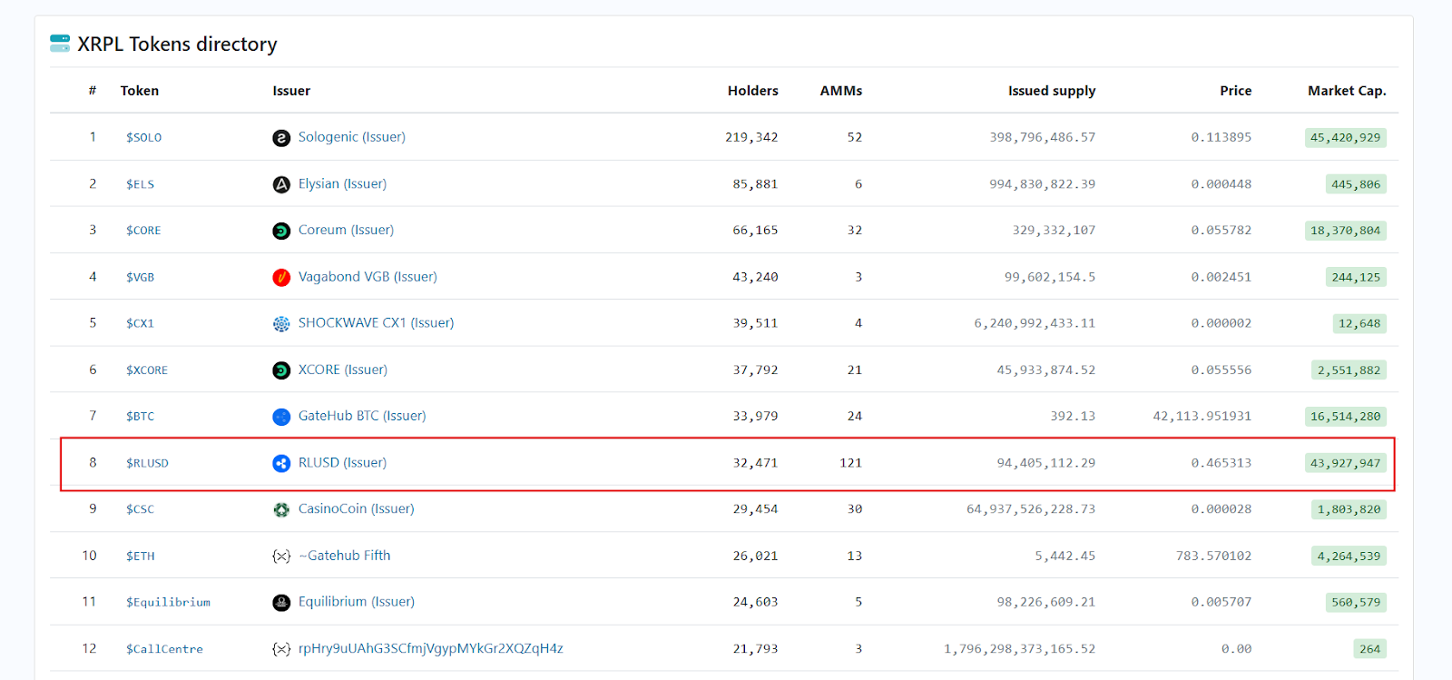Click the Vagabond VGB red logo icon
The image size is (1452, 680).
tap(281, 277)
